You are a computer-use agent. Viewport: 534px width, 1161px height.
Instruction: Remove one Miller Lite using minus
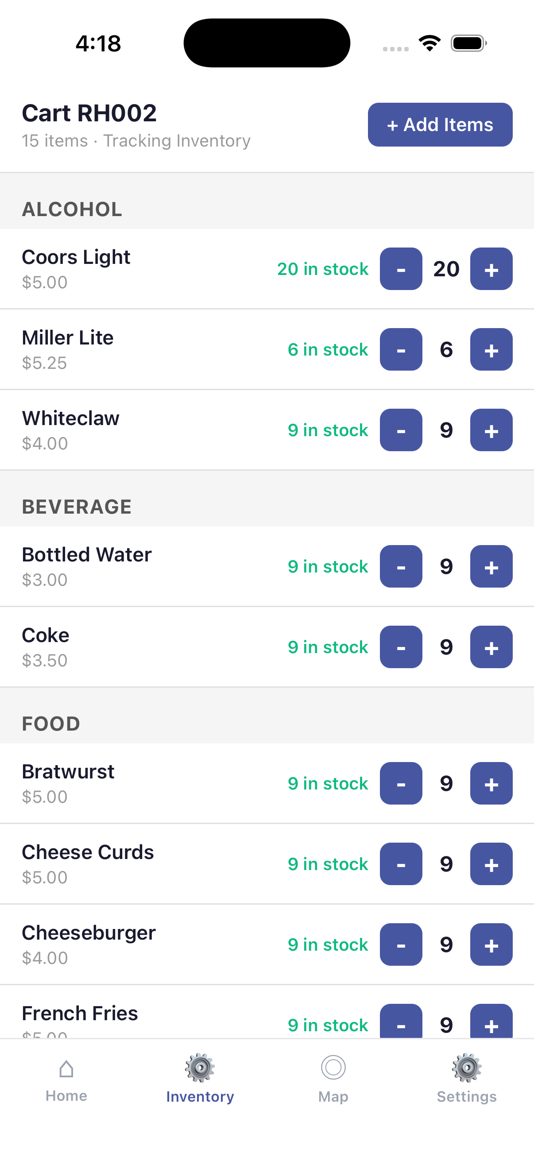pyautogui.click(x=401, y=350)
